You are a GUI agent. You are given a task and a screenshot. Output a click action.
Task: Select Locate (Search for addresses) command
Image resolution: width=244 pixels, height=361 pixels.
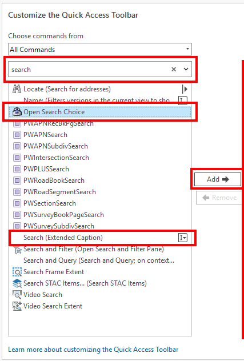[100, 89]
